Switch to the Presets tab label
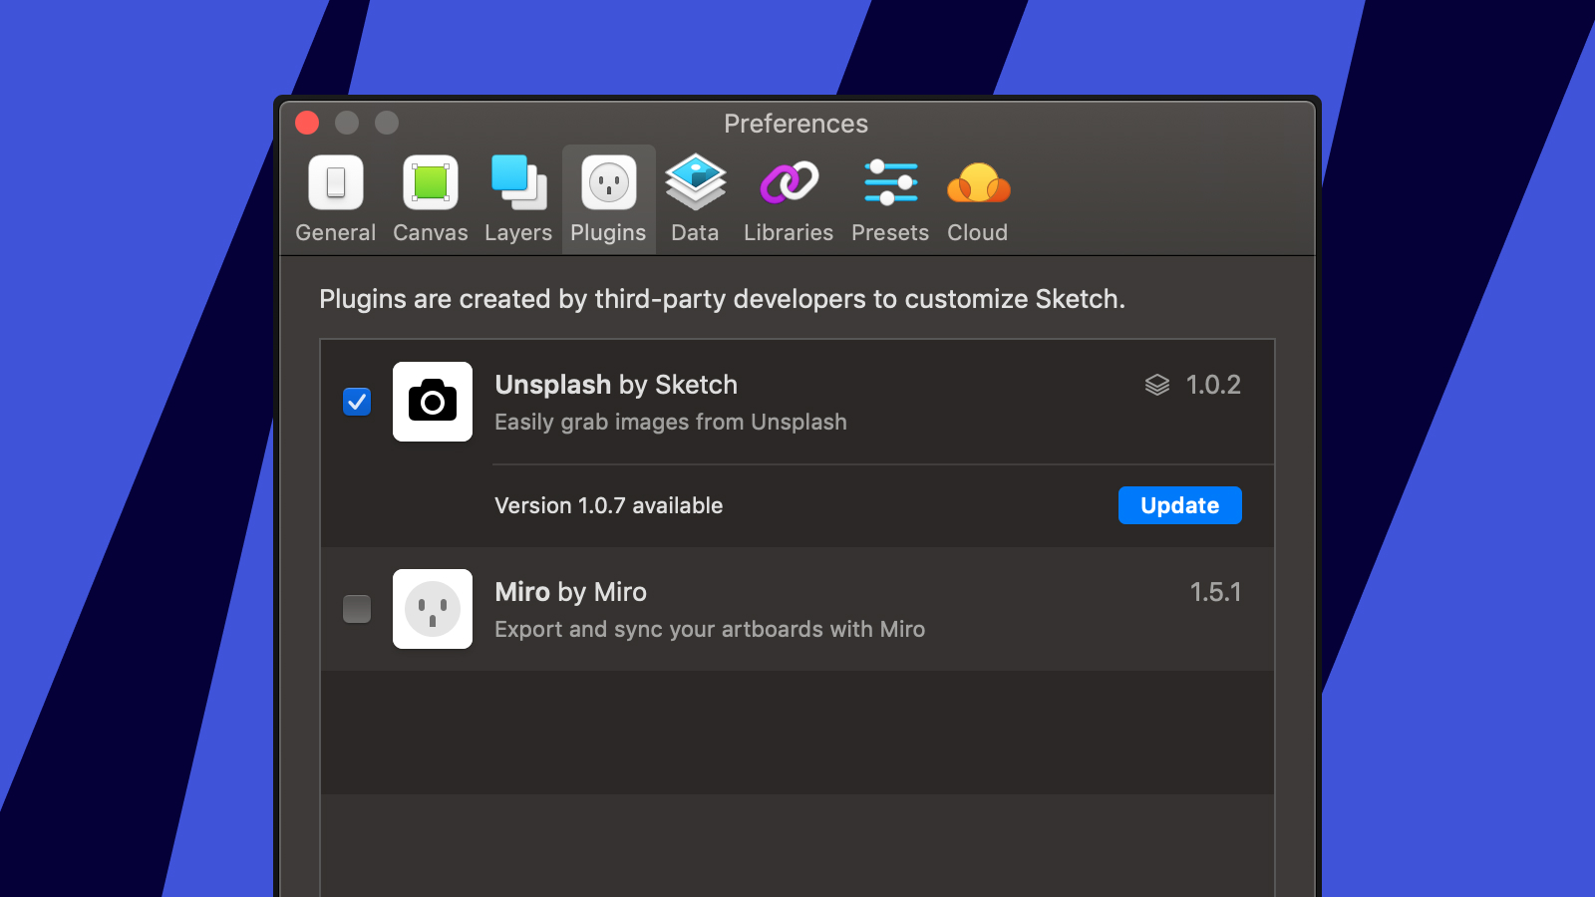Image resolution: width=1595 pixels, height=897 pixels. [x=890, y=232]
